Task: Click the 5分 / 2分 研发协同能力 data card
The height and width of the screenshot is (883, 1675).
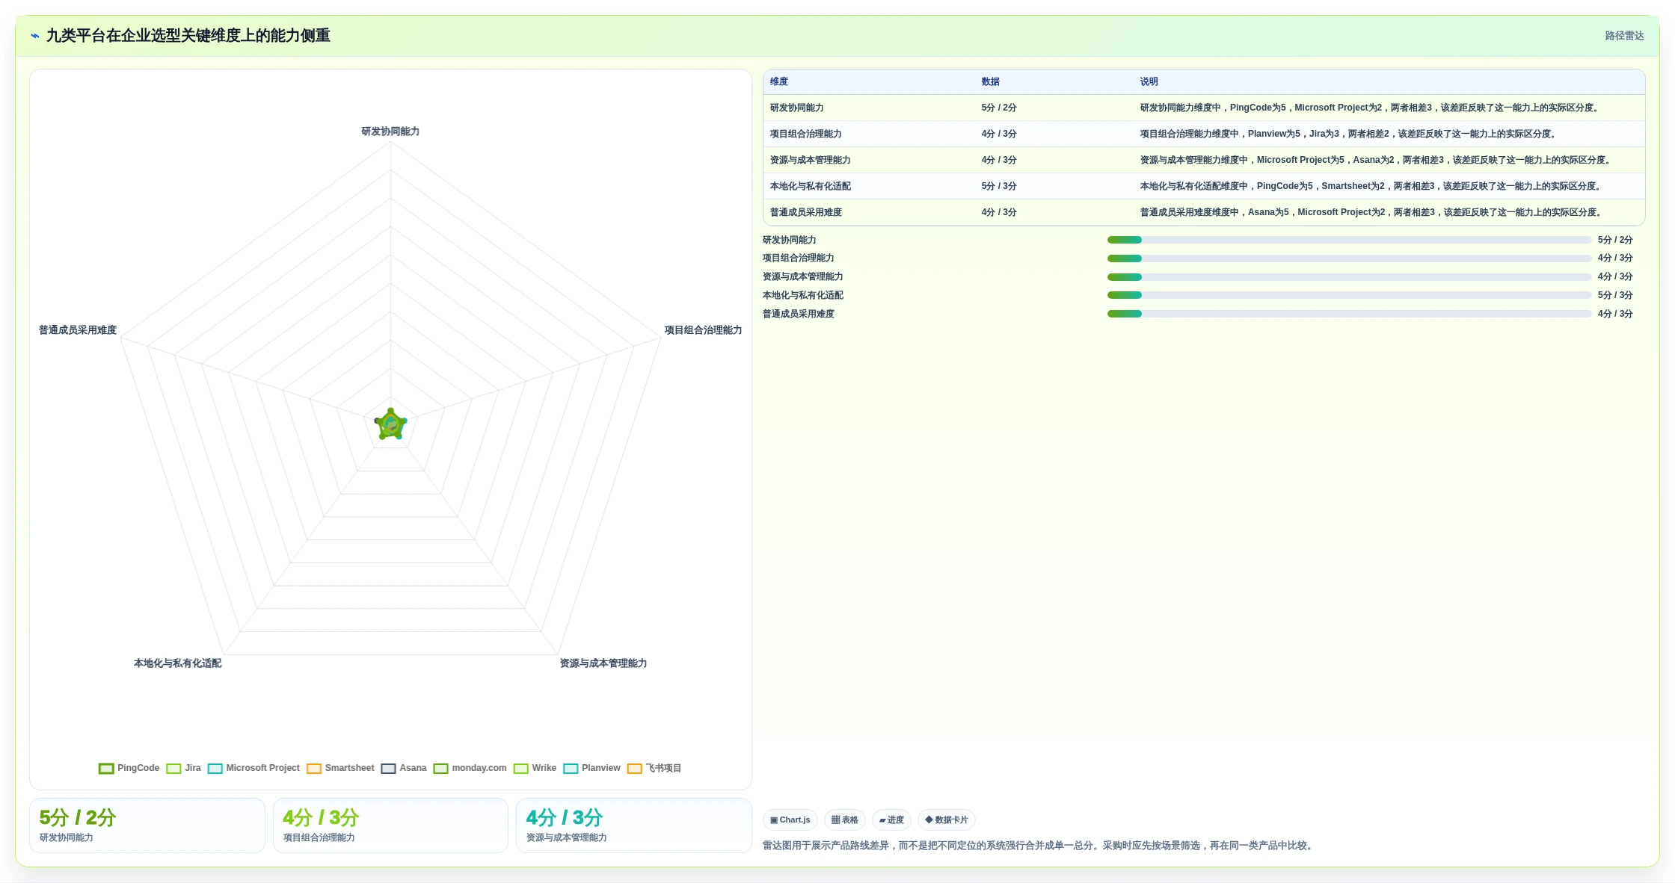Action: [x=147, y=825]
